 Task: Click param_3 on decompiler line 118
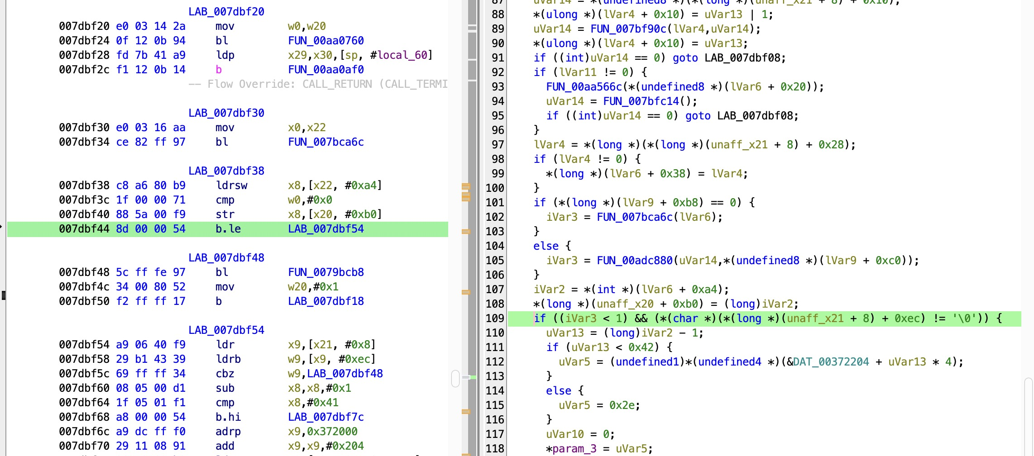(574, 448)
